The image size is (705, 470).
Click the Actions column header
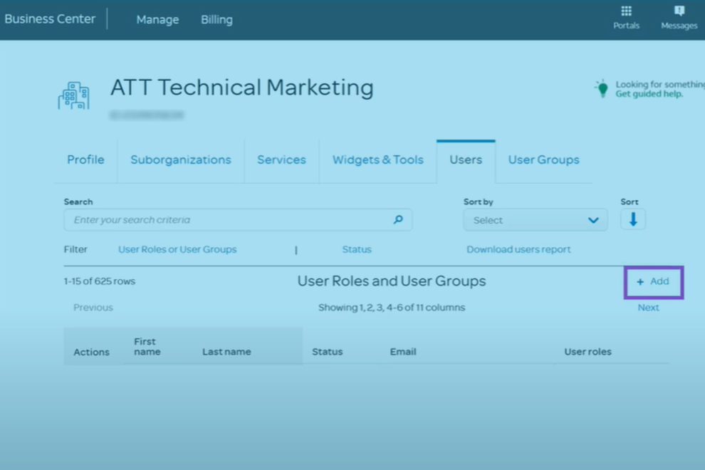click(x=91, y=352)
